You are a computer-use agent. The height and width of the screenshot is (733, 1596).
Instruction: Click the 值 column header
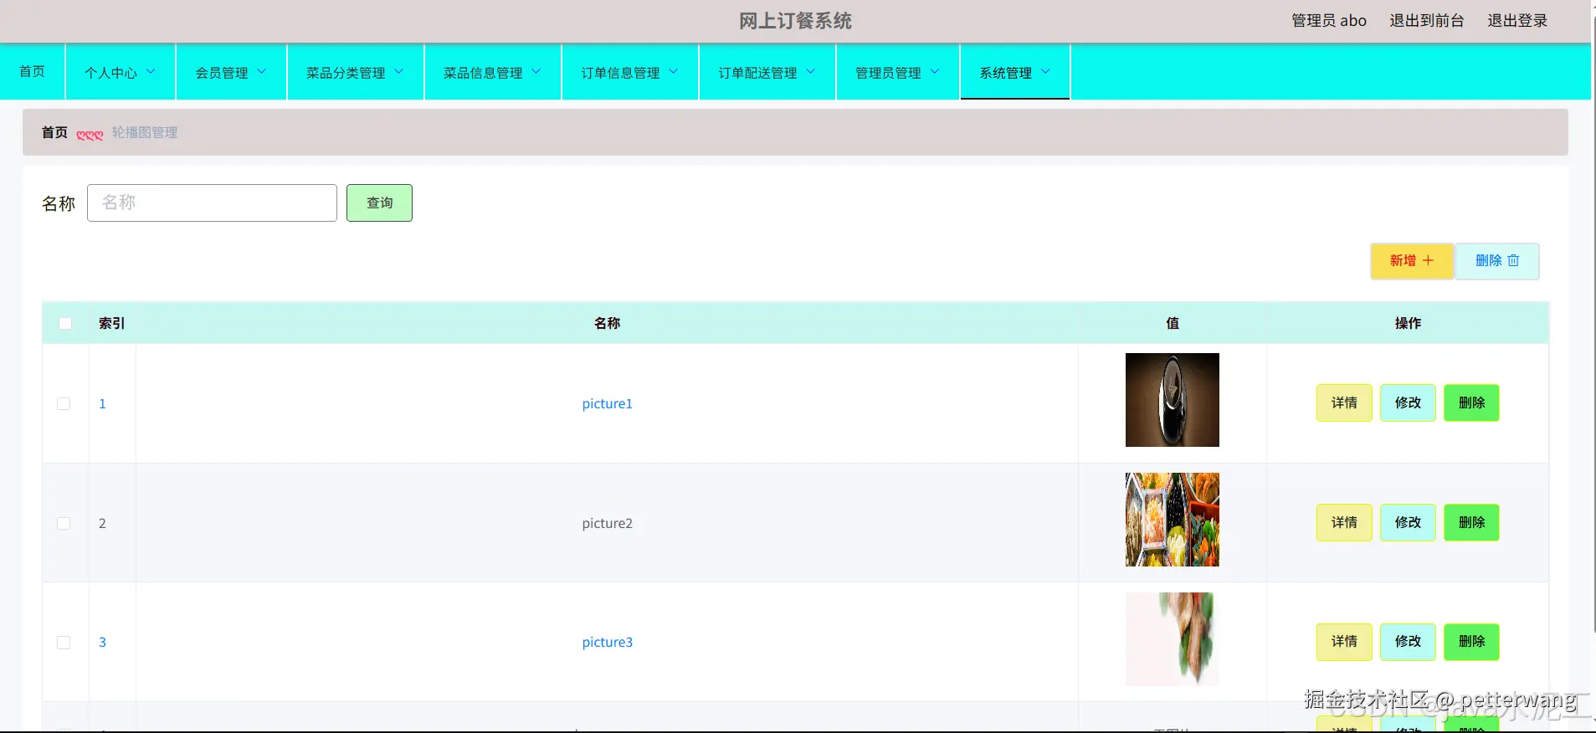(1173, 323)
